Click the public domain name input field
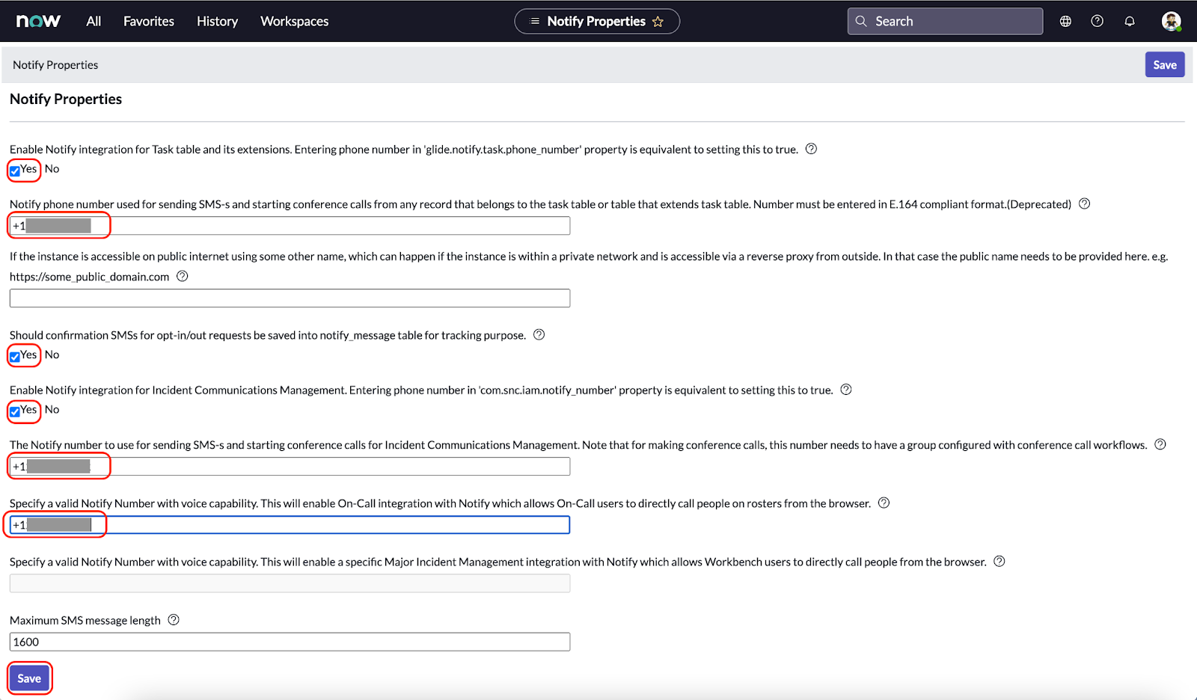The width and height of the screenshot is (1197, 700). (290, 298)
